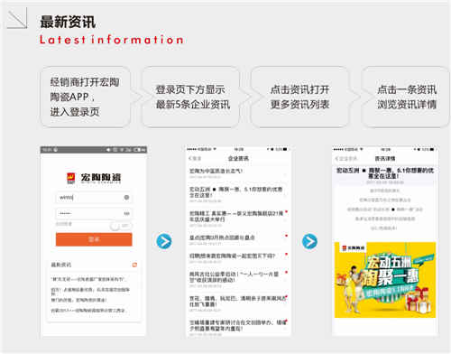Open the 最新资讯 panel header on login page

(x=94, y=265)
